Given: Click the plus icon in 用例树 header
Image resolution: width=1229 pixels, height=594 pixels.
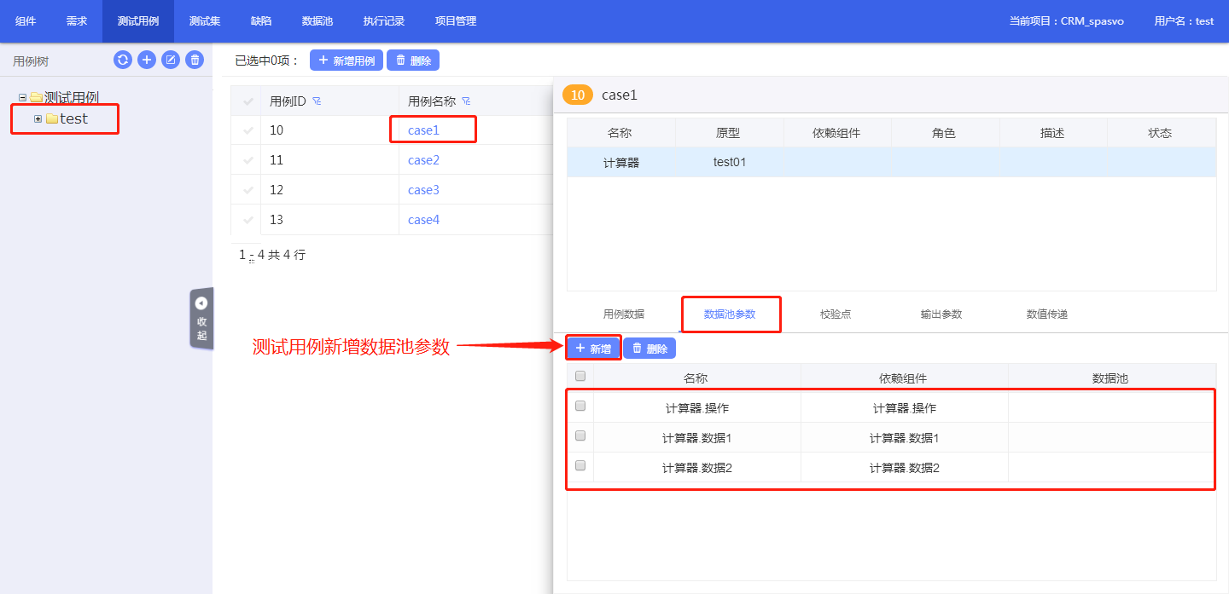Looking at the screenshot, I should pos(147,60).
